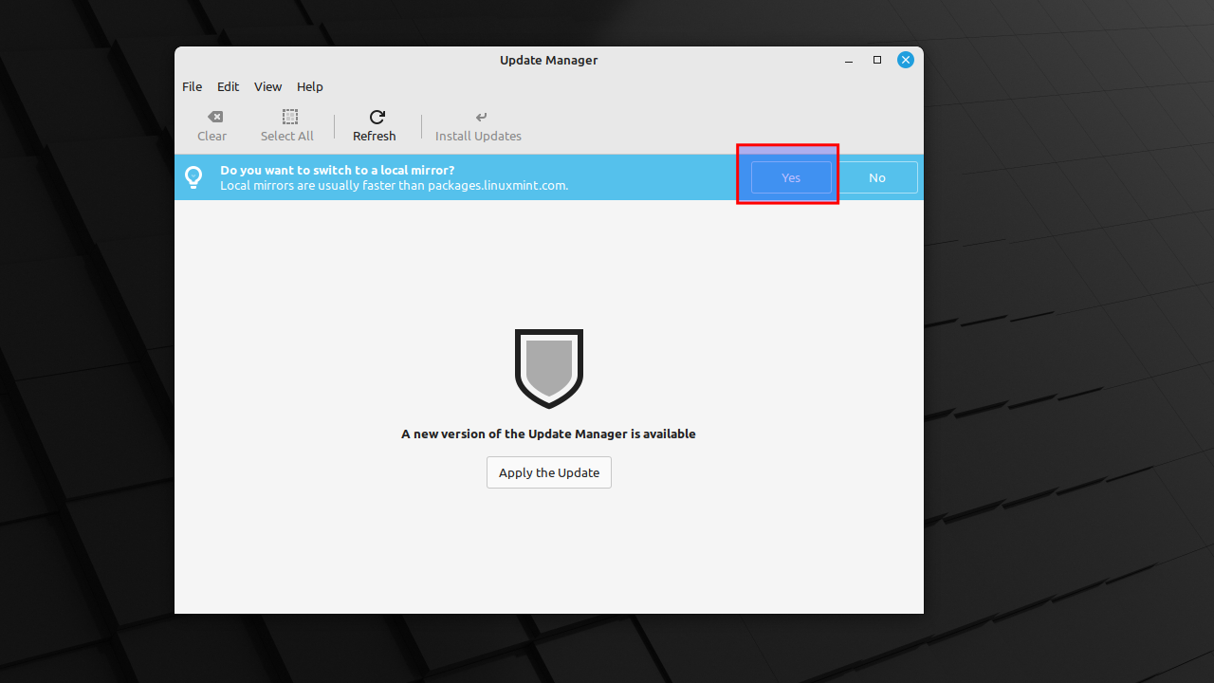Viewport: 1214px width, 683px height.
Task: Open the Edit menu
Action: click(x=228, y=86)
